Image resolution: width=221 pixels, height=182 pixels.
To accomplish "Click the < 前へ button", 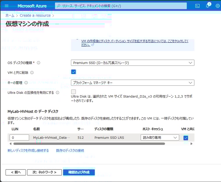I will coord(16,172).
